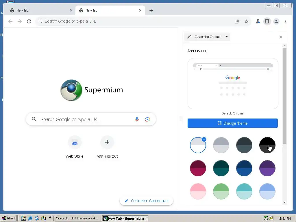Close the first New Tab

tap(71, 10)
